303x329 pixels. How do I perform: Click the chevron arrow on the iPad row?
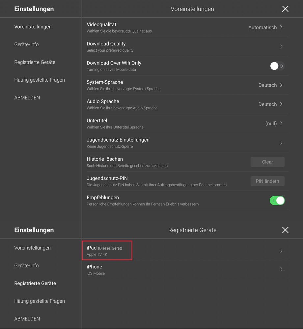tap(281, 251)
